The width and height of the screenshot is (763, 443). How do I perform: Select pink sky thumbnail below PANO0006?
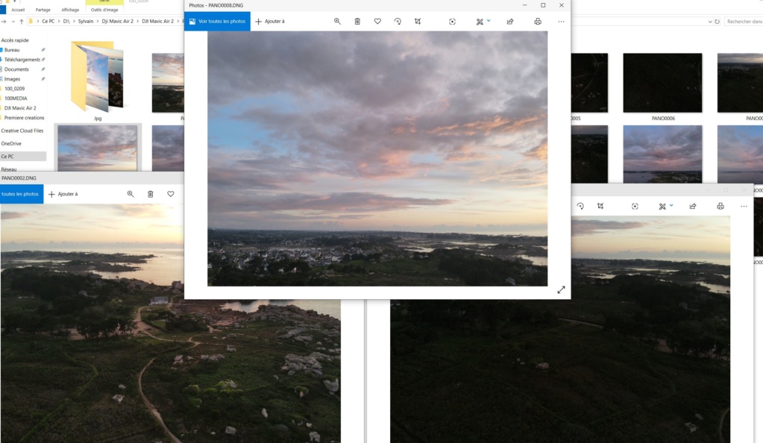663,154
